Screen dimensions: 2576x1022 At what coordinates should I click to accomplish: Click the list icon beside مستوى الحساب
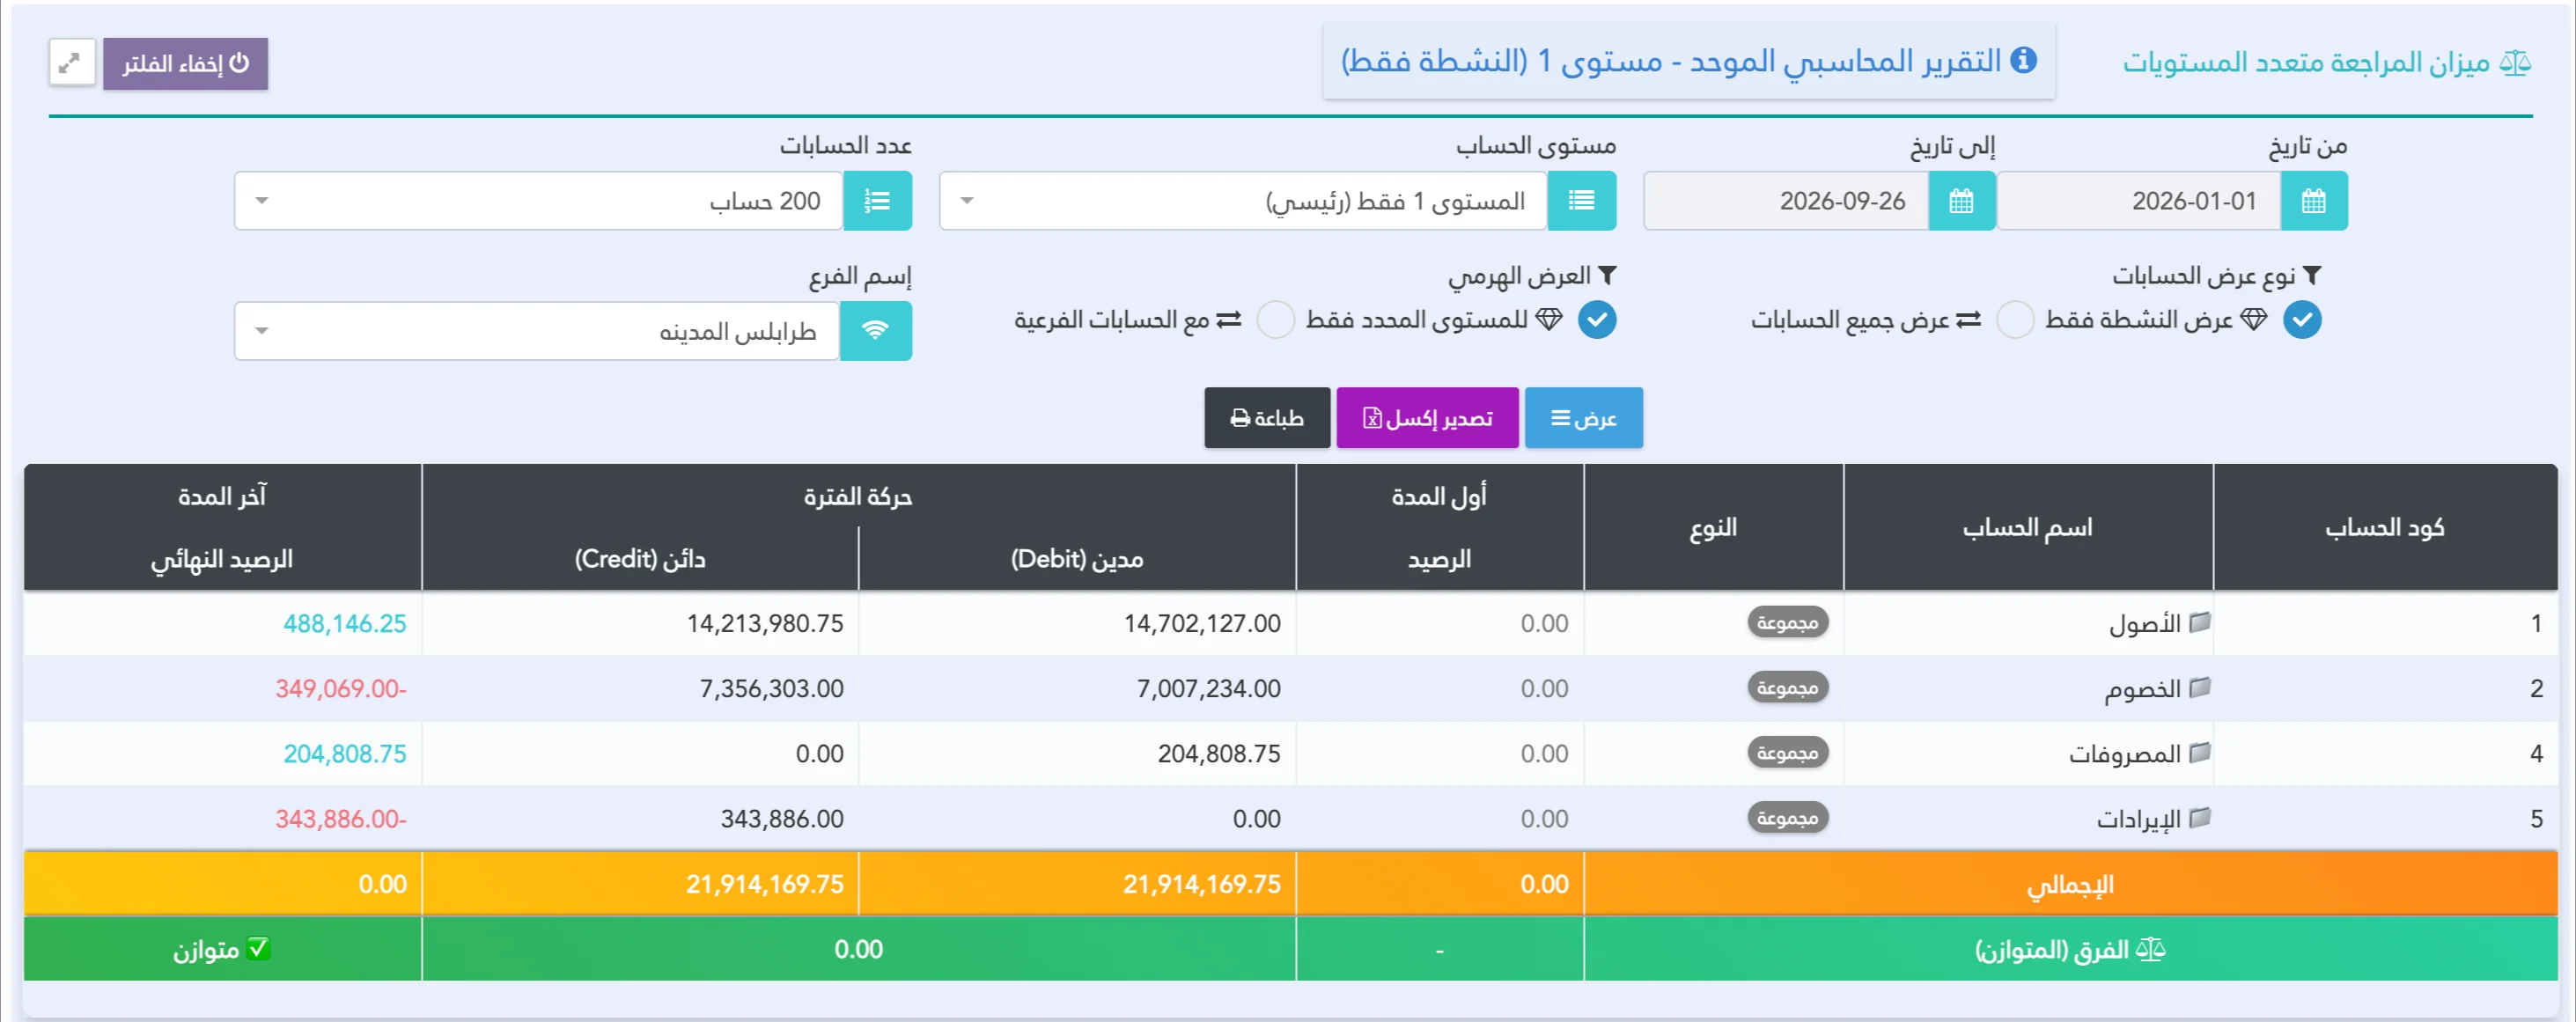[x=1581, y=201]
